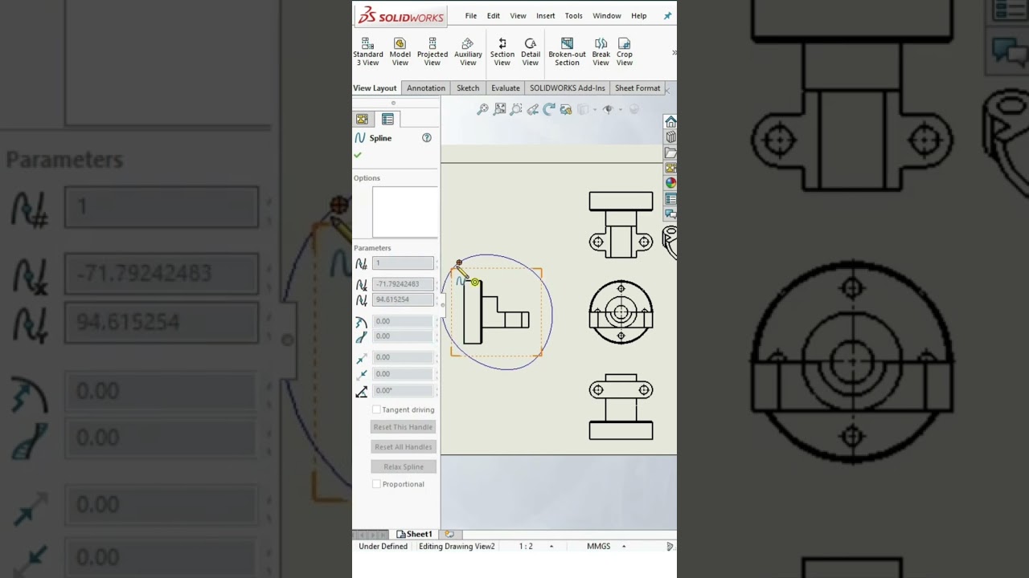Open the Tools menu
Screen dimensions: 1029x578
coord(573,16)
